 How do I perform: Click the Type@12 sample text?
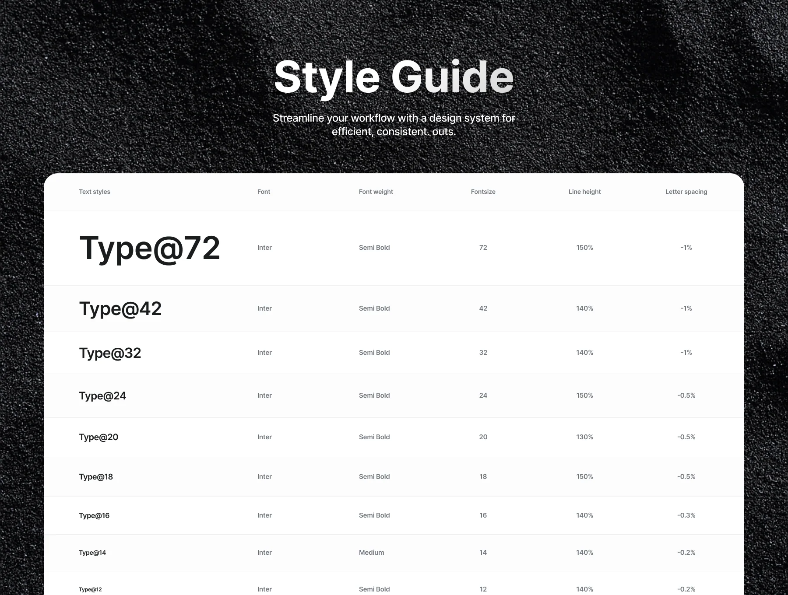(90, 589)
